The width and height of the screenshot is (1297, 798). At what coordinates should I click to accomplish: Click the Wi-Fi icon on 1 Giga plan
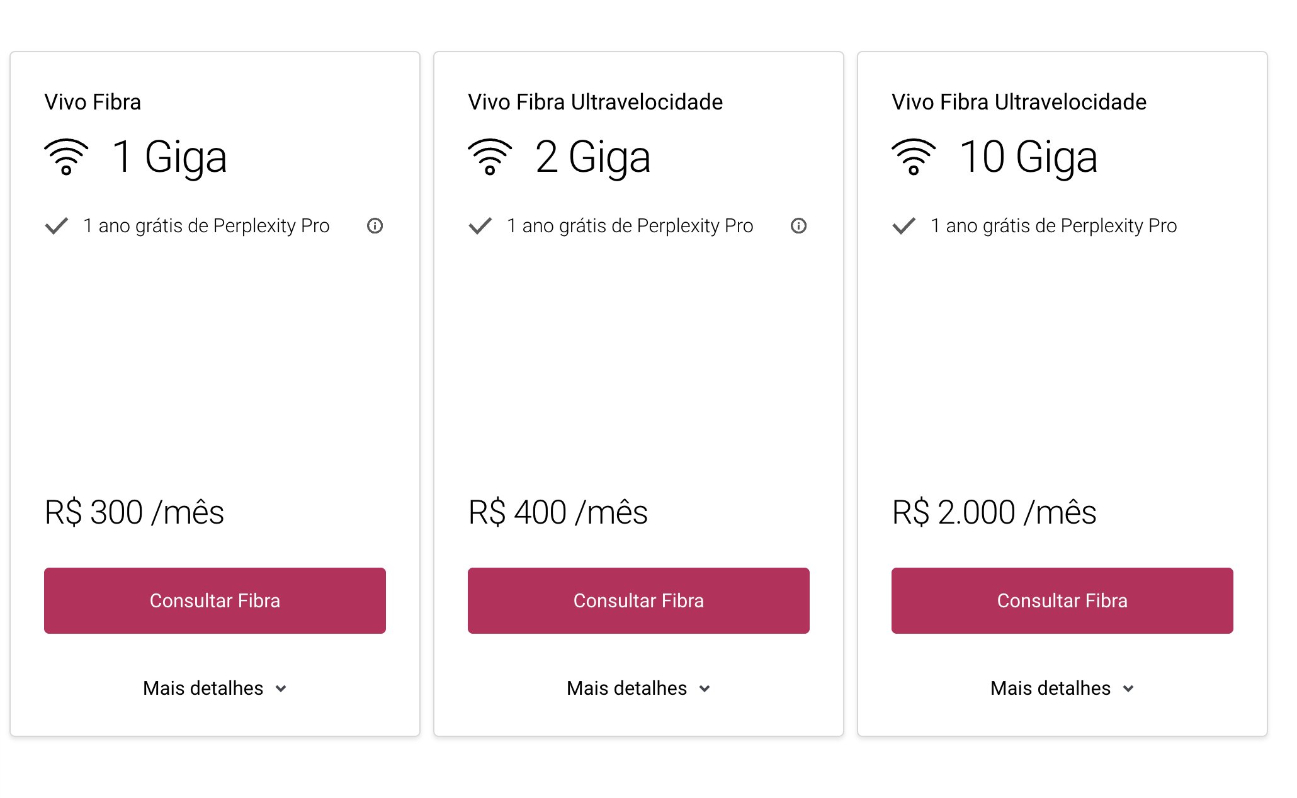pyautogui.click(x=66, y=157)
